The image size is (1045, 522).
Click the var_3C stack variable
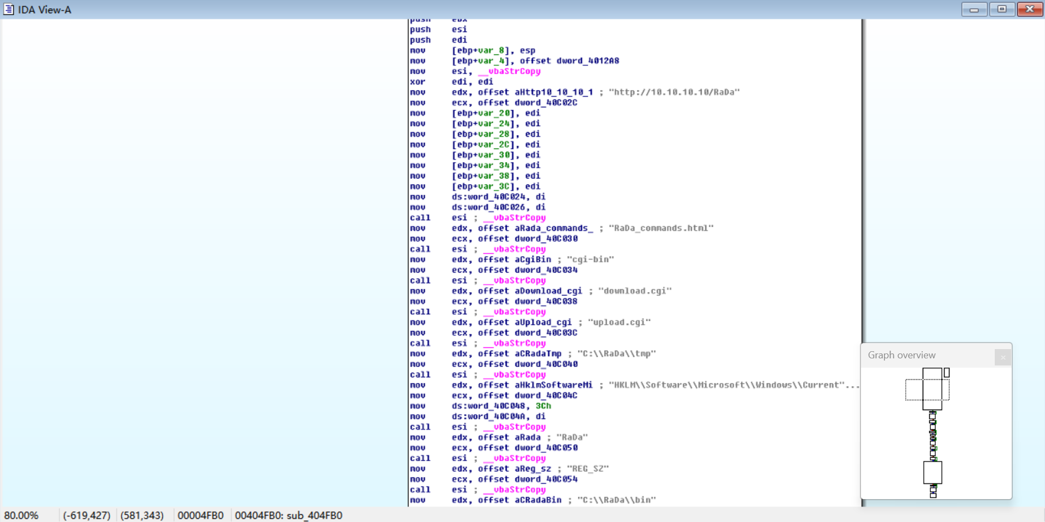(x=494, y=187)
